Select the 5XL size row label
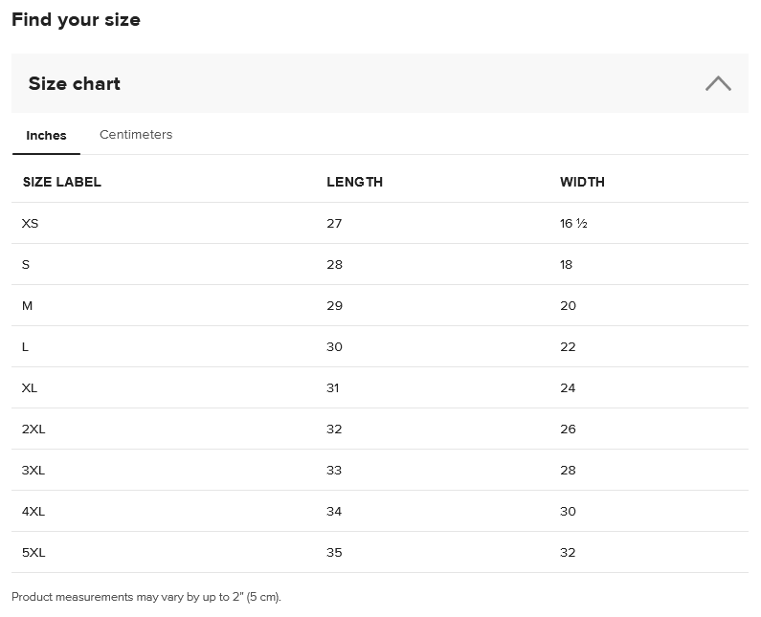Image resolution: width=761 pixels, height=617 pixels. 34,552
